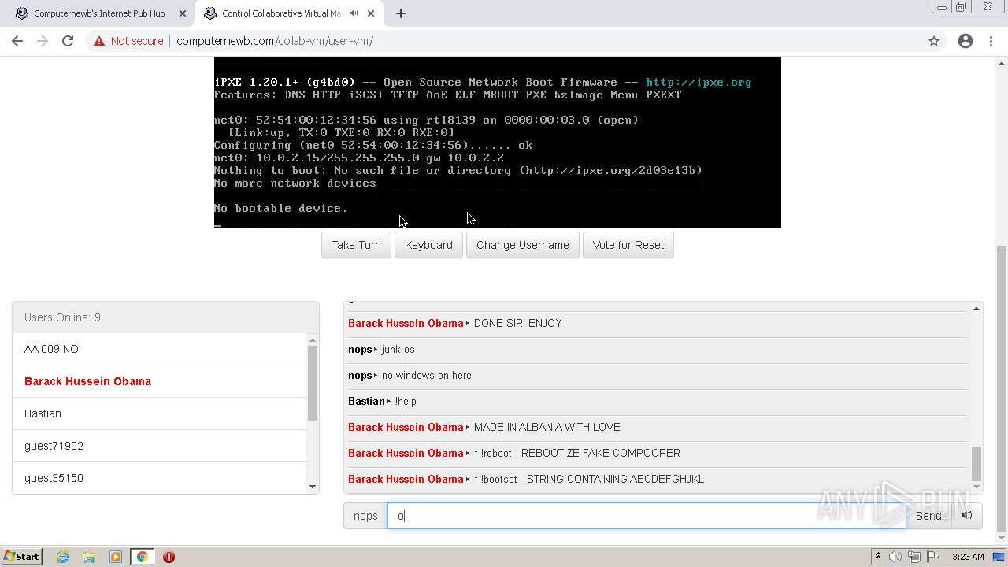
Task: Select user guest35150 in the list
Action: (159, 478)
